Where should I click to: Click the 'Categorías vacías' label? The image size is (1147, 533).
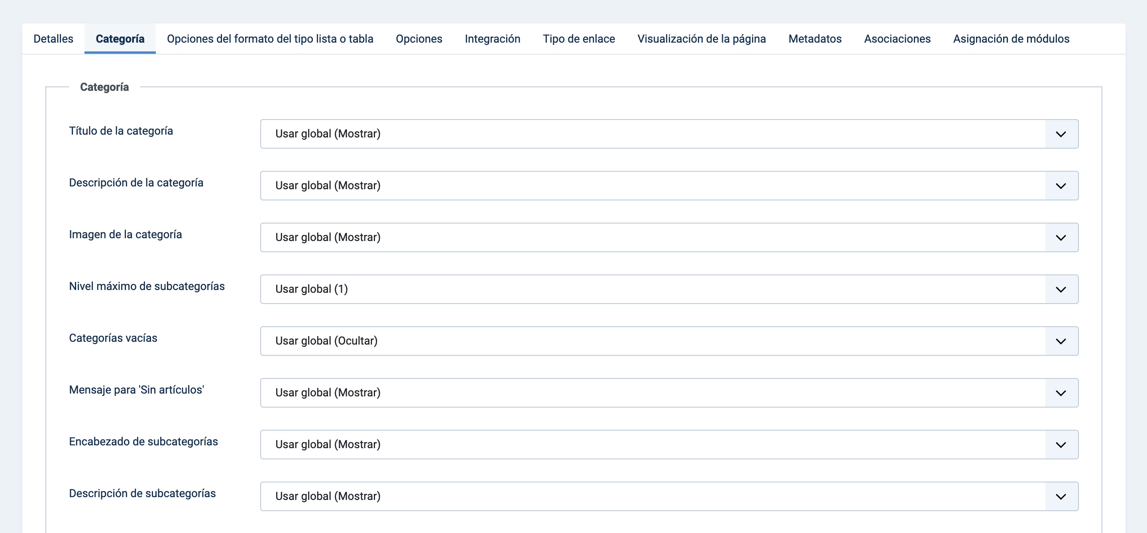(x=113, y=338)
